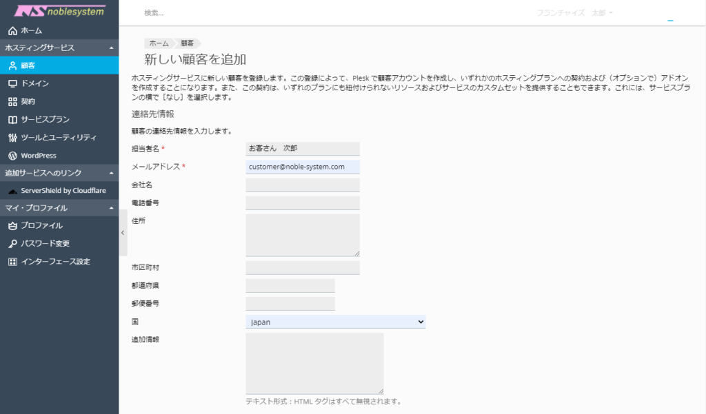Click the Home icon in sidebar
The height and width of the screenshot is (414, 706).
click(12, 30)
